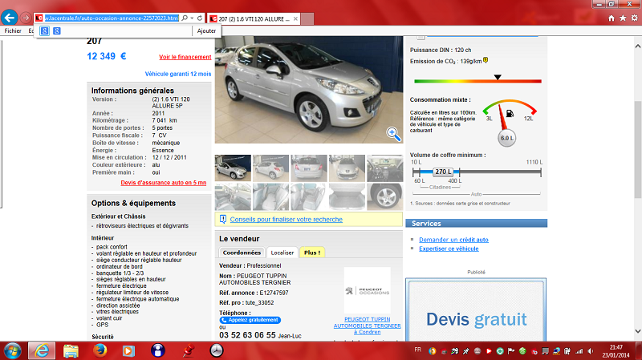Select the second Google search provider icon

57,30
